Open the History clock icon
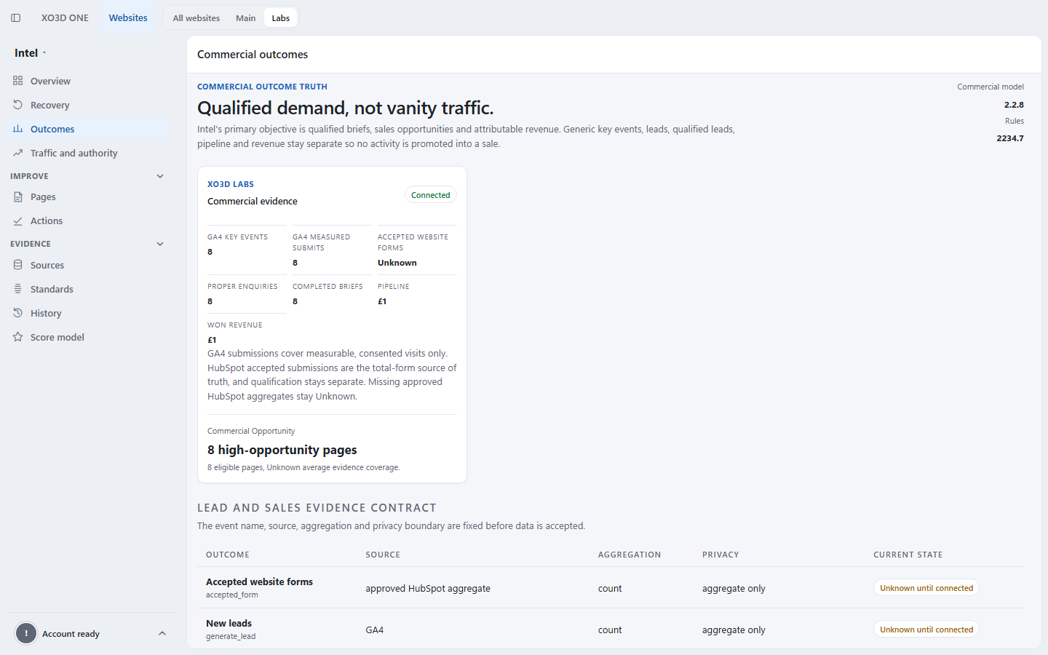The height and width of the screenshot is (655, 1048). [x=18, y=313]
